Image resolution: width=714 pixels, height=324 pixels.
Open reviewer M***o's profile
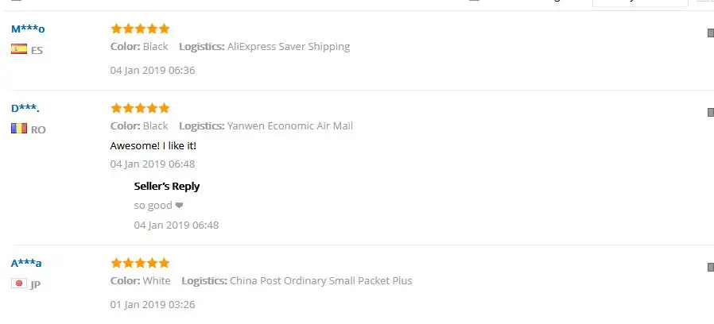pos(28,29)
